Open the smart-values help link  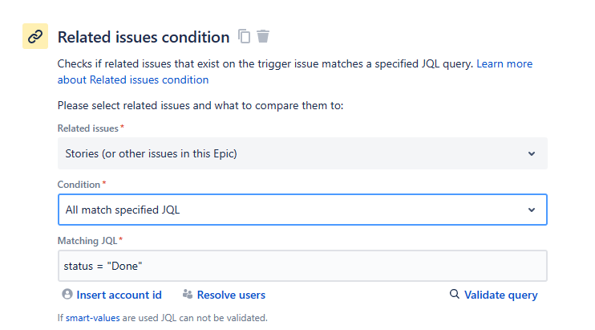(92, 318)
